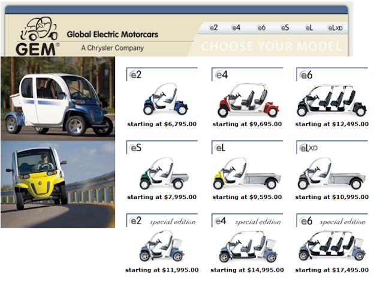This screenshot has height=284, width=383.
Task: Open the e2 tab in top navigation
Action: [213, 28]
